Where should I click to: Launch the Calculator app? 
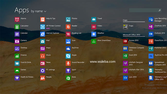17,27
